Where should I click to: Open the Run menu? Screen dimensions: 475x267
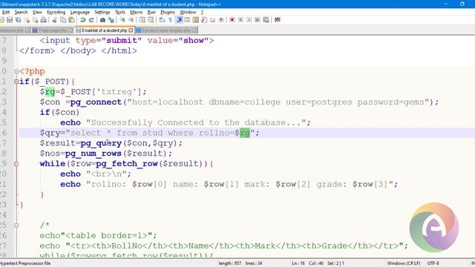tap(151, 12)
